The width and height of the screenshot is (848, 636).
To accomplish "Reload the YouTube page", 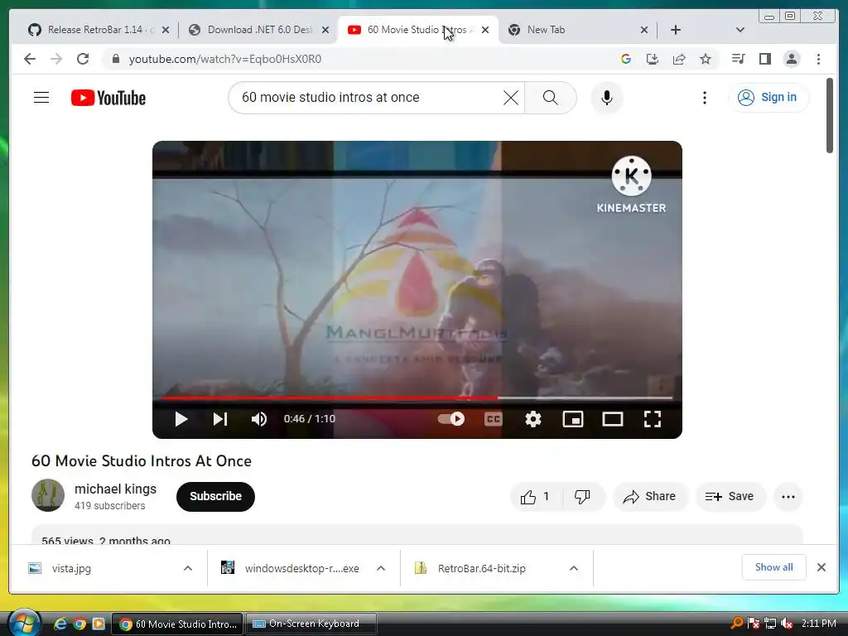I will coord(83,59).
